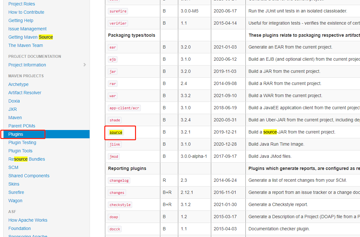This screenshot has width=360, height=237.
Task: Select version 3.2.4 in shade row
Action: [x=186, y=120]
